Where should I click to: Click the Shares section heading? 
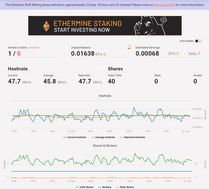point(115,69)
